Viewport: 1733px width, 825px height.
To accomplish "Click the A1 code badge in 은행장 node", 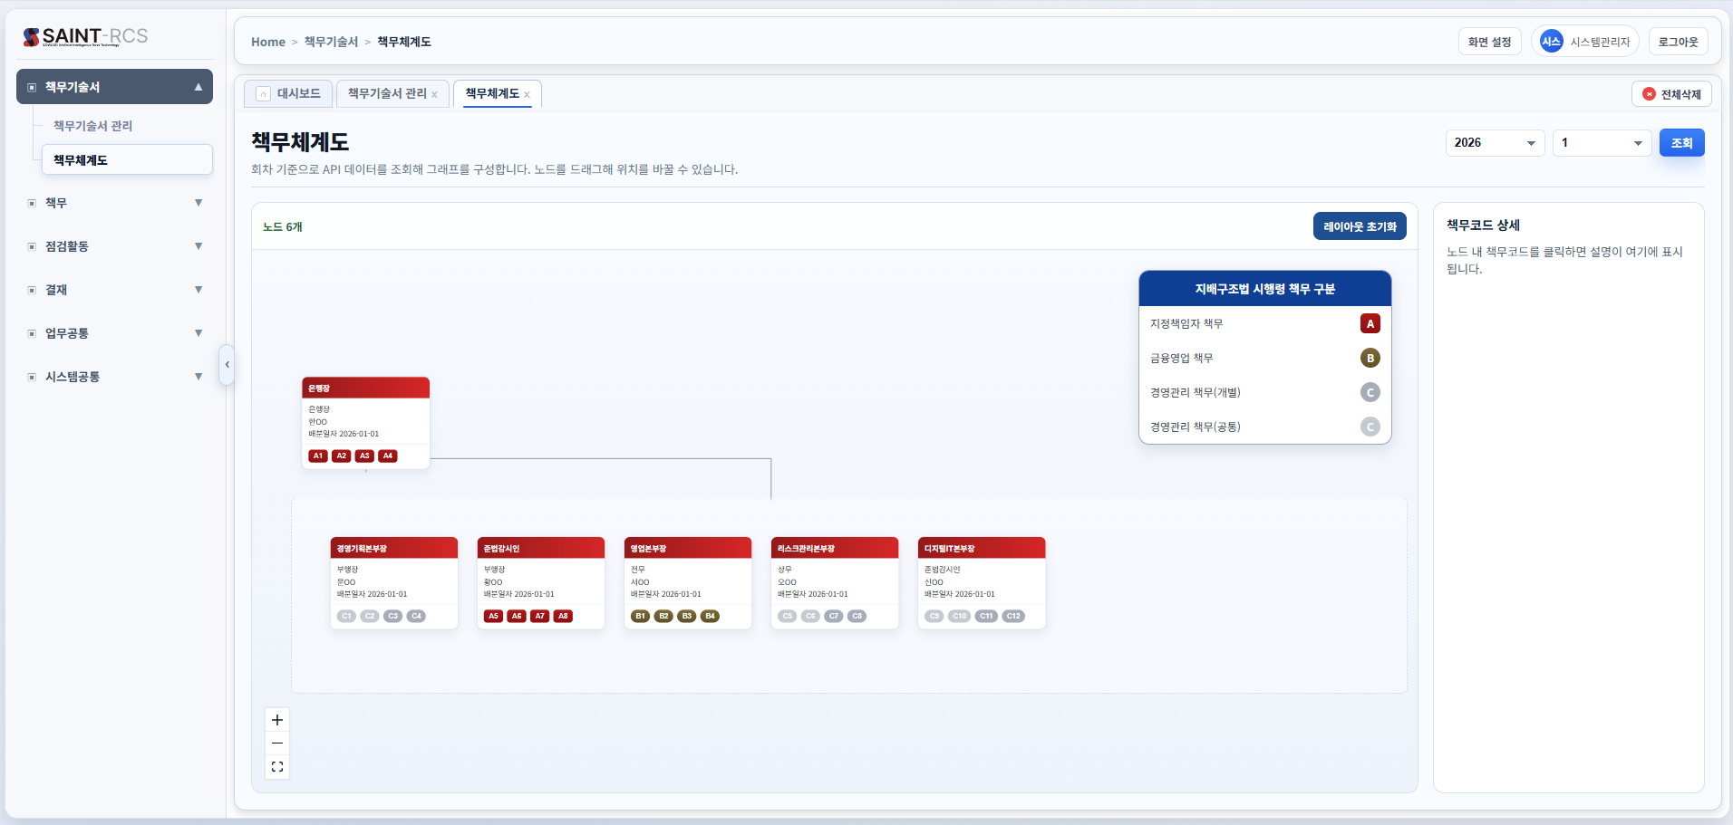I will tap(318, 456).
